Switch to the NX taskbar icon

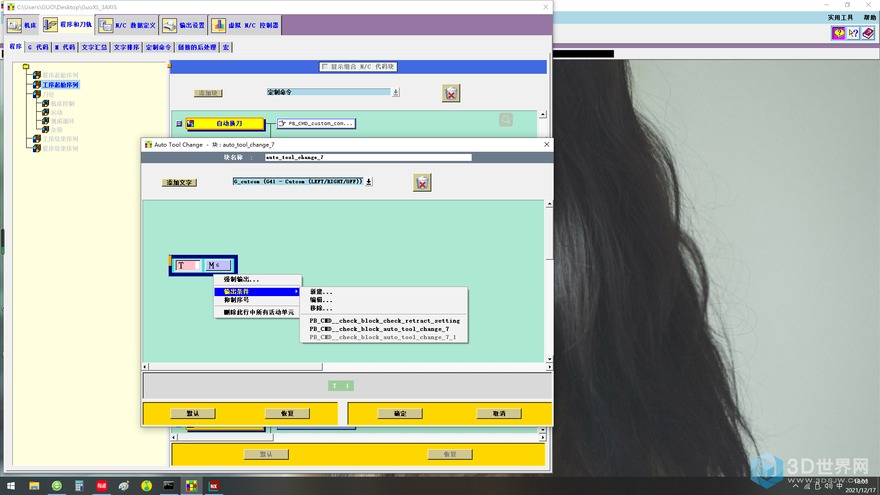tap(214, 486)
